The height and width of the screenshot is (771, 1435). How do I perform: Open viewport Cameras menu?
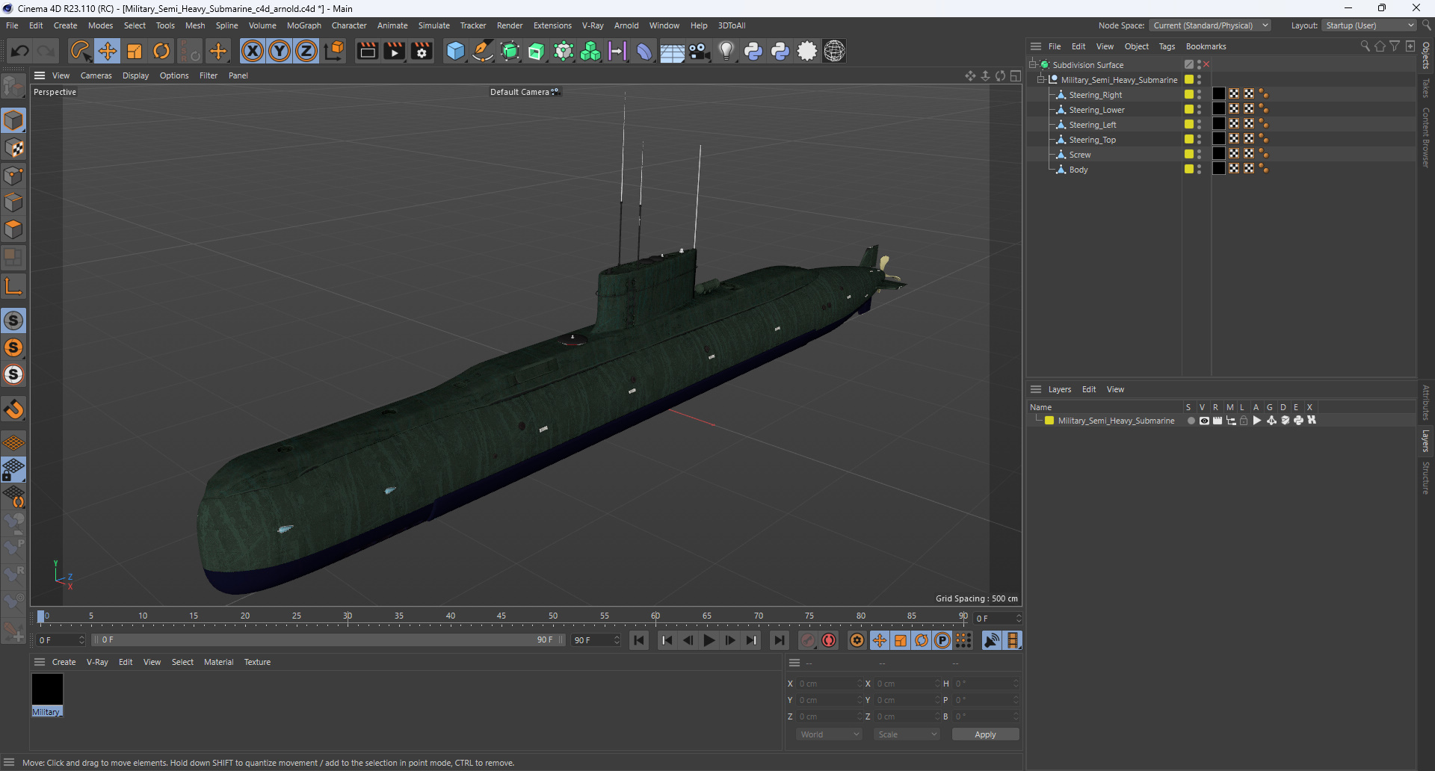click(96, 75)
